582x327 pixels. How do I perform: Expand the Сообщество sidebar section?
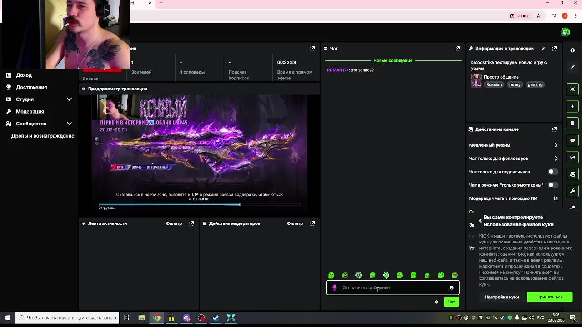69,124
